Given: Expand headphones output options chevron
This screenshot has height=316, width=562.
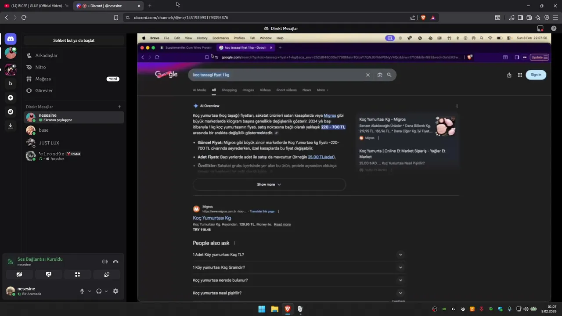Looking at the screenshot, I should [106, 291].
